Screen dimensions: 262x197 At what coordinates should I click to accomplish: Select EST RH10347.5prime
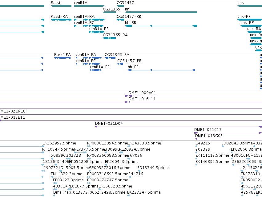tap(58, 149)
